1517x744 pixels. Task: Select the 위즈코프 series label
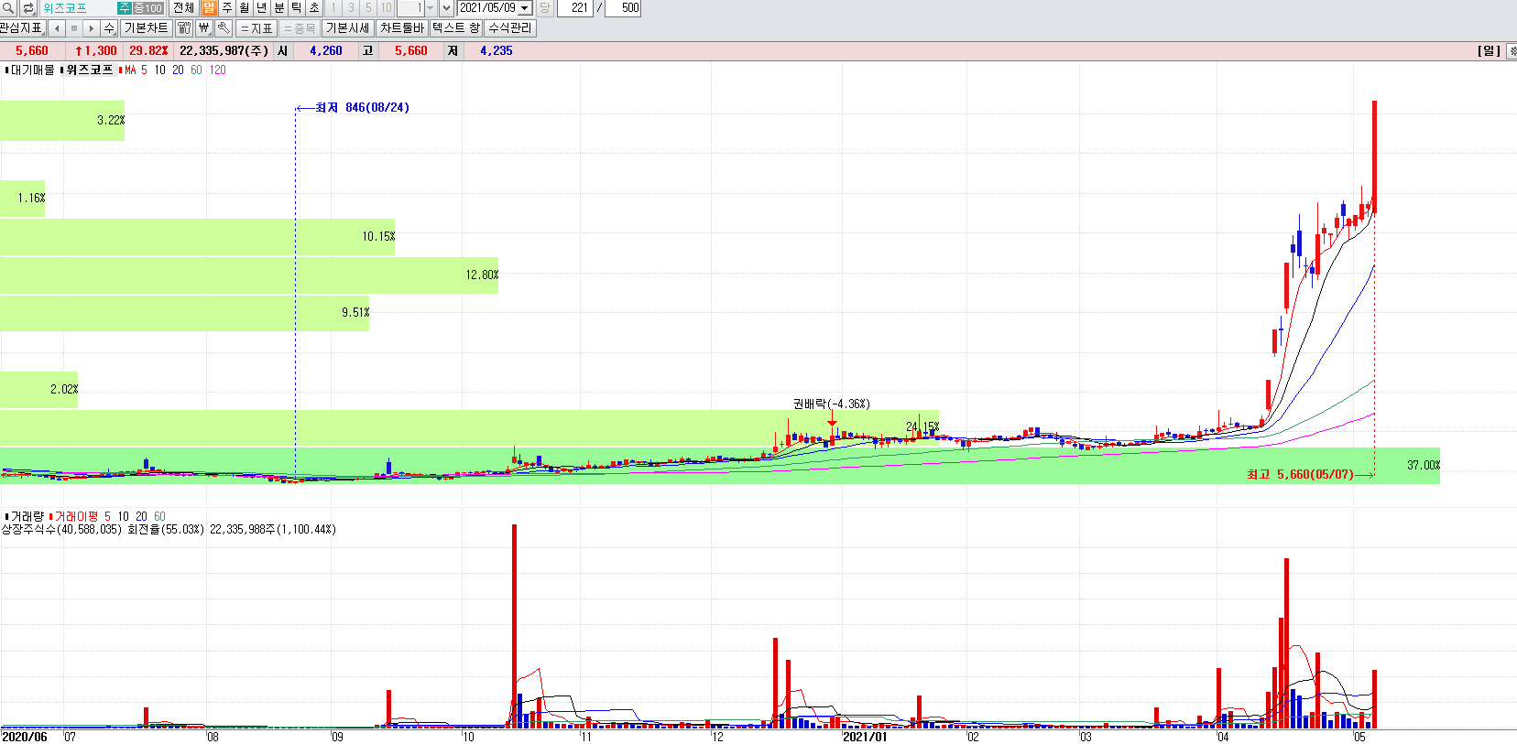88,70
